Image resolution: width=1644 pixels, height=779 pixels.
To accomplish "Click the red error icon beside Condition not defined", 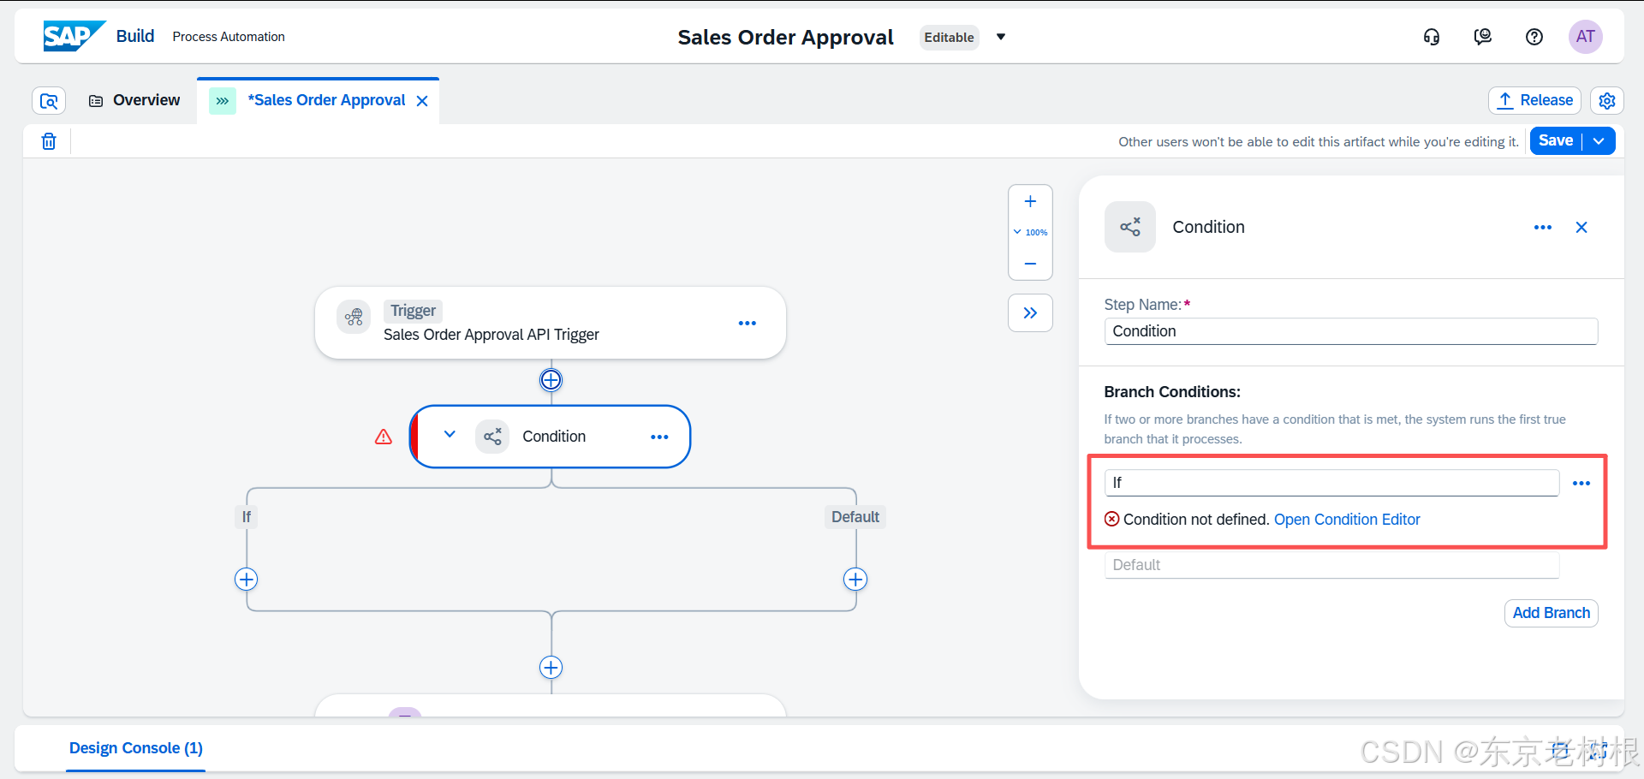I will [1111, 519].
